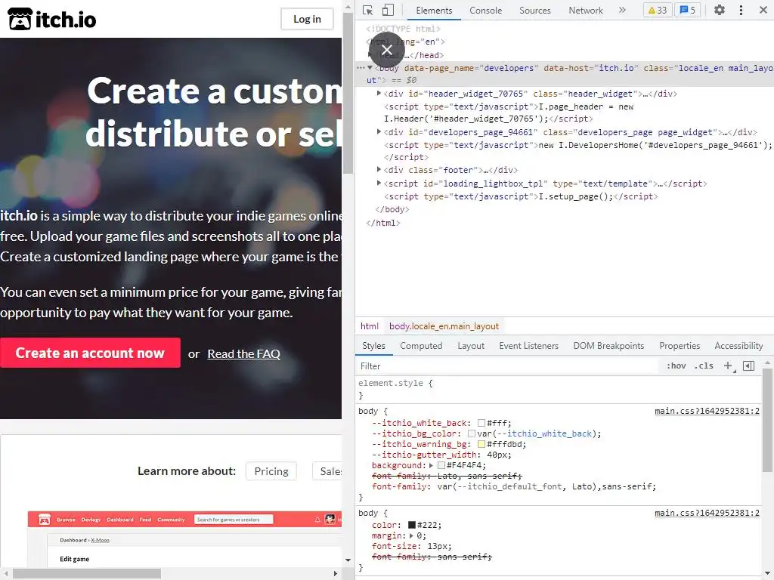This screenshot has width=774, height=580.
Task: Close the DevTools panel
Action: click(763, 10)
